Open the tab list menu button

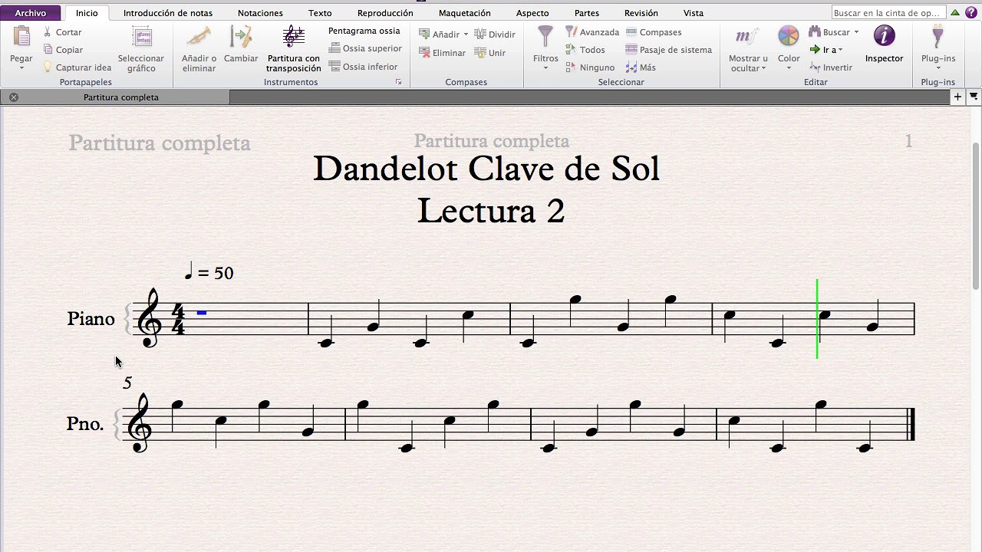coord(974,97)
